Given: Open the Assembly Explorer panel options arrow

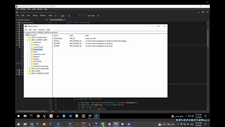Looking at the screenshot, I should point(45,20).
